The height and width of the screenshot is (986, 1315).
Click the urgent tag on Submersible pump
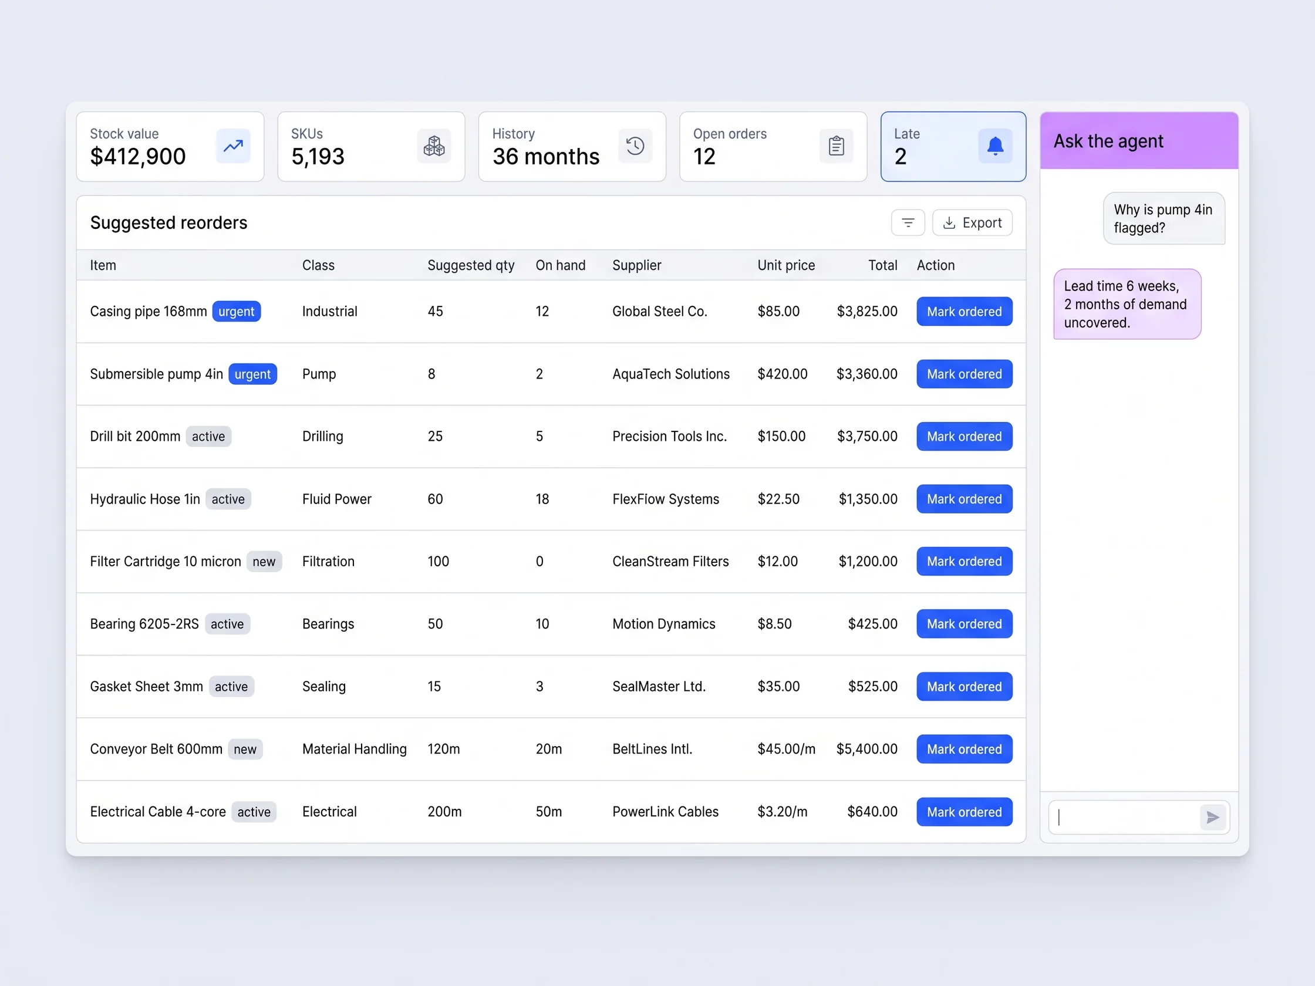pos(252,374)
